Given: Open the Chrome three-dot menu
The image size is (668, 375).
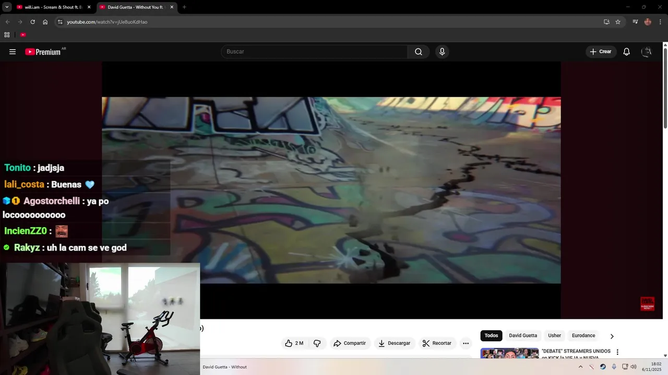Looking at the screenshot, I should click(x=660, y=22).
